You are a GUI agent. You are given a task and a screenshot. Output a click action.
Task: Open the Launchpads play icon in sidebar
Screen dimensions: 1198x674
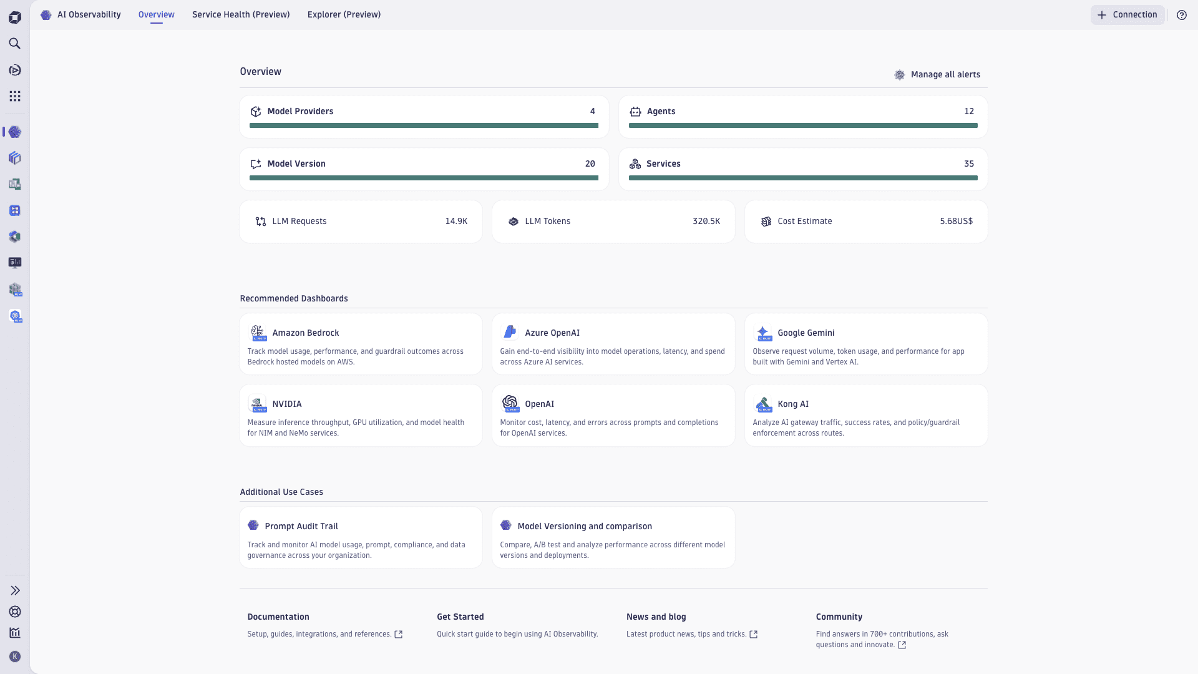point(15,70)
